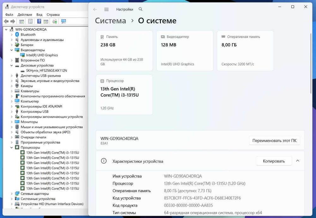316x218 pixels.
Task: Click the back arrow in Device Manager toolbar
Action: 6,21
